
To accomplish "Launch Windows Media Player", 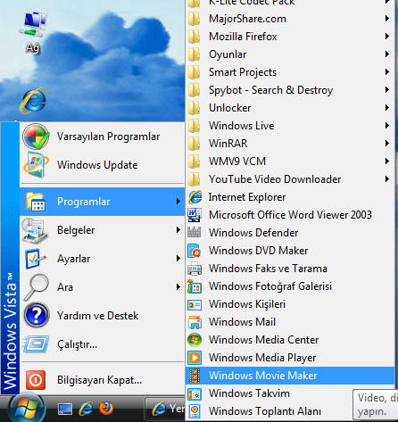I will (x=290, y=358).
